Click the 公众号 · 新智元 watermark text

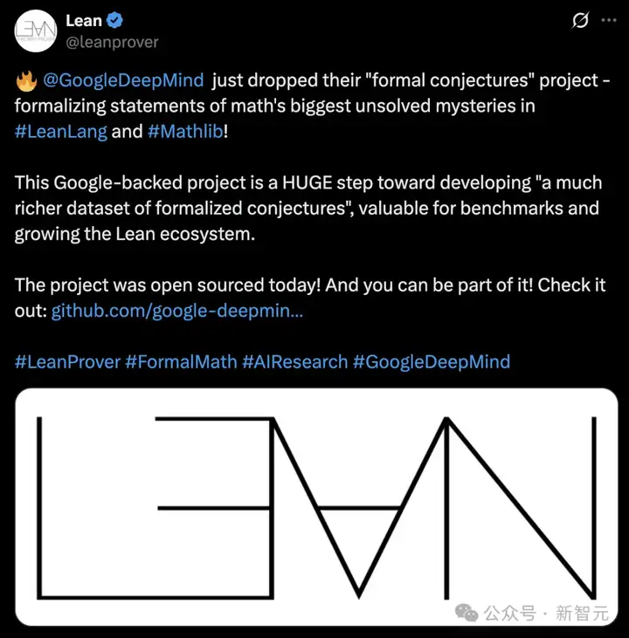tap(546, 613)
